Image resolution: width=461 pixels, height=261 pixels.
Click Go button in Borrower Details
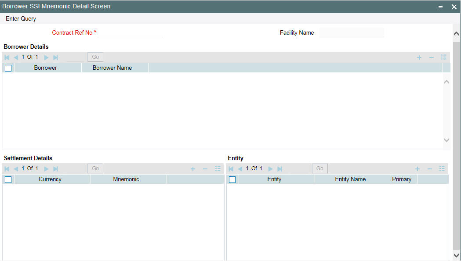tap(95, 57)
